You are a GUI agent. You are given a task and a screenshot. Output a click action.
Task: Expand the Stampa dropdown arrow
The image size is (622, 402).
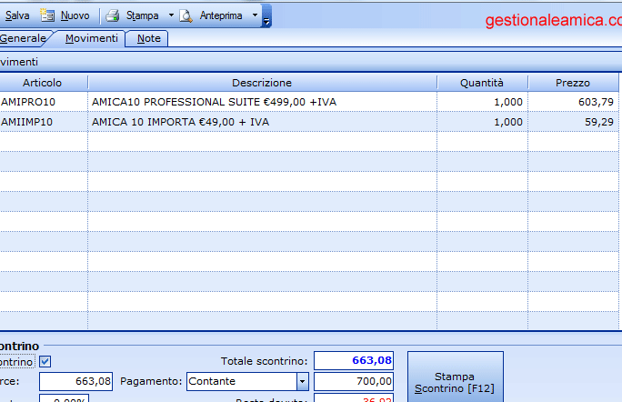pyautogui.click(x=171, y=15)
